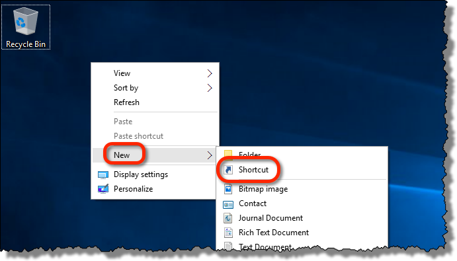Click the Journal Document icon
The height and width of the screenshot is (261, 457).
pos(228,218)
